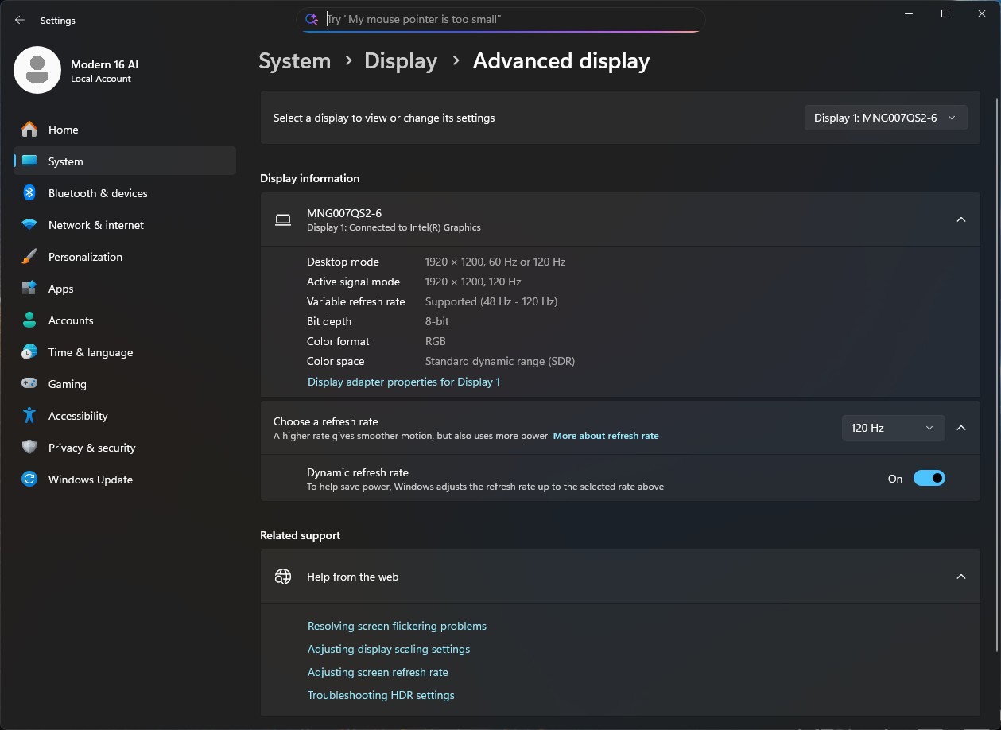The width and height of the screenshot is (1001, 730).
Task: Open Adjusting display scaling settings link
Action: pos(389,649)
